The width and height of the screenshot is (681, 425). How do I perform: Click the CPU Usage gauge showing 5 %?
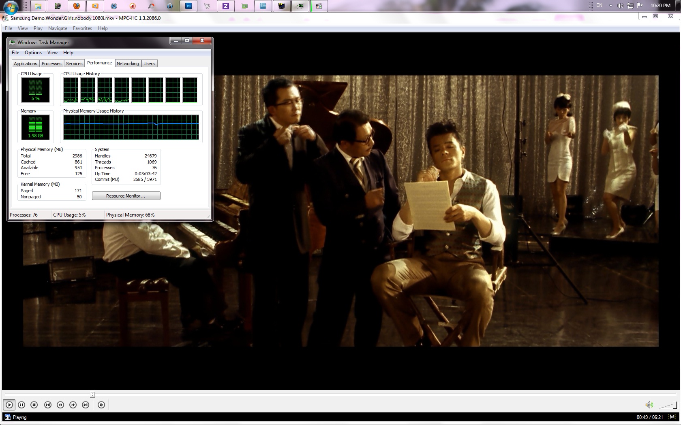pyautogui.click(x=35, y=90)
